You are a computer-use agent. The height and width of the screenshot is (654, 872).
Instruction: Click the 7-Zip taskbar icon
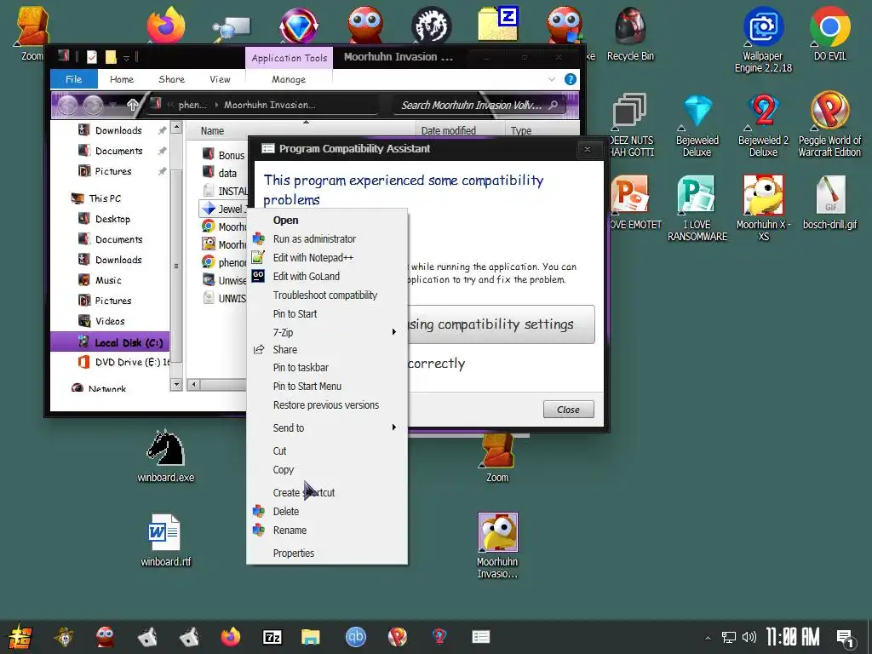pos(272,637)
